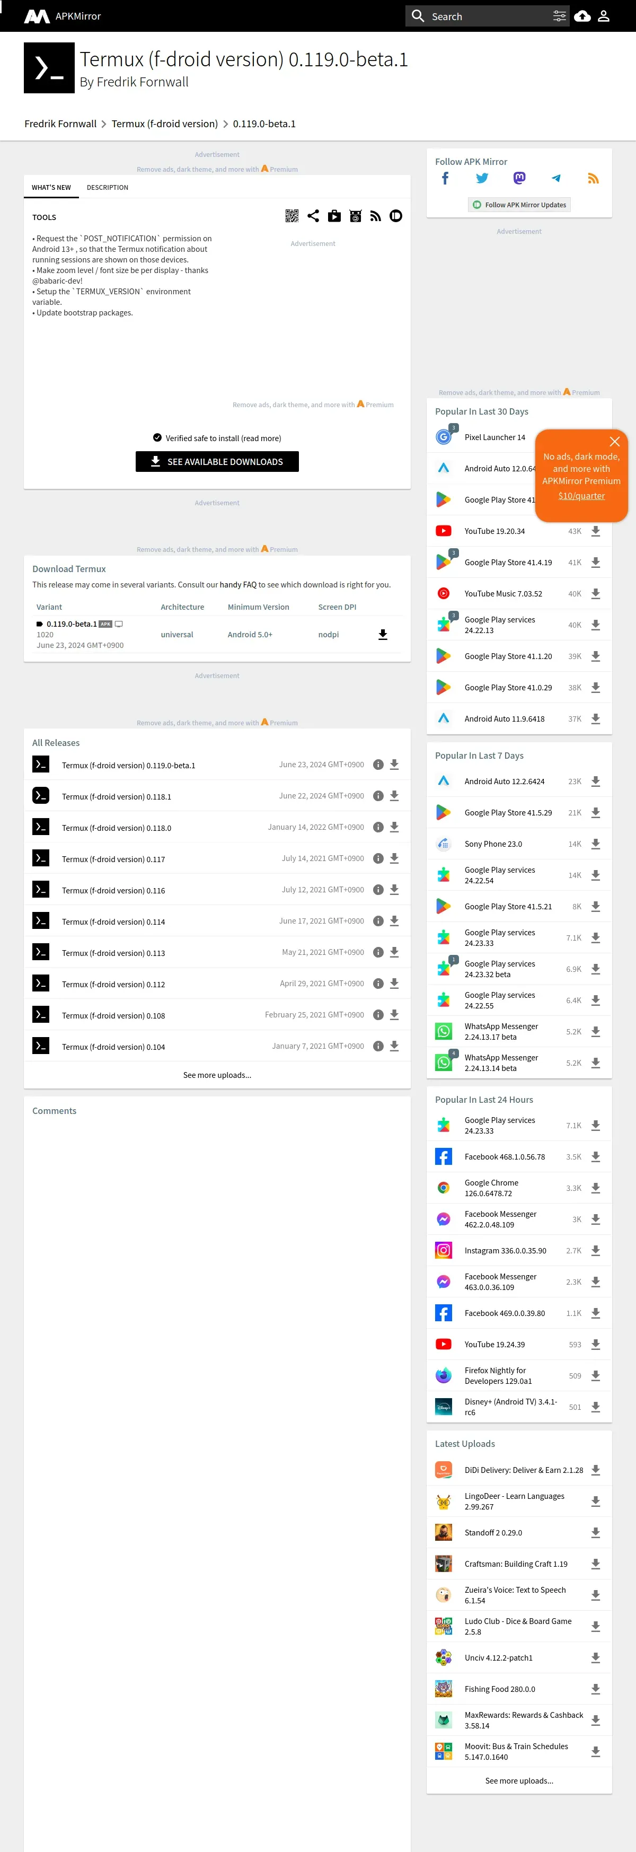Download Sony Phone 23.0

click(596, 844)
